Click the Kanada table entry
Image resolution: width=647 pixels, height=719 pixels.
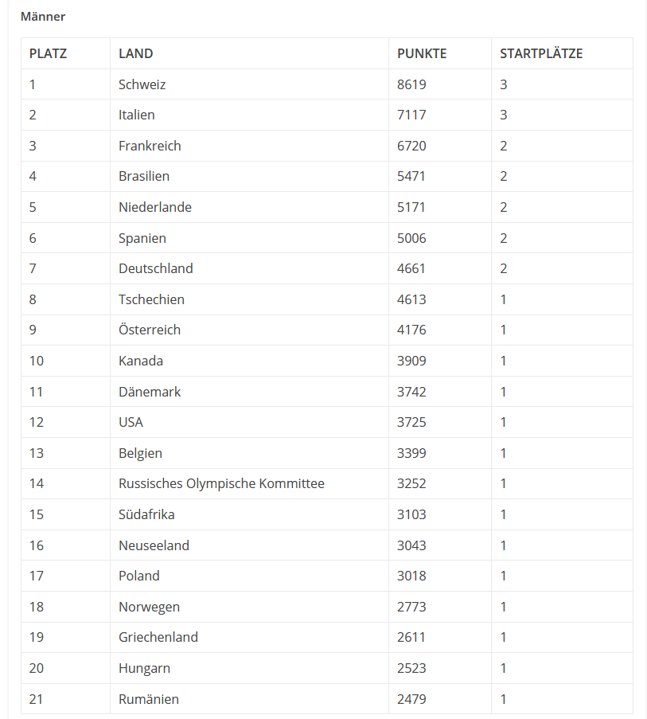point(141,361)
